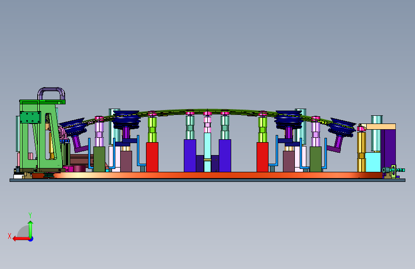The height and width of the screenshot is (269, 415).
Task: Pick the dark green bolted plate on the frame
Action: [30, 117]
